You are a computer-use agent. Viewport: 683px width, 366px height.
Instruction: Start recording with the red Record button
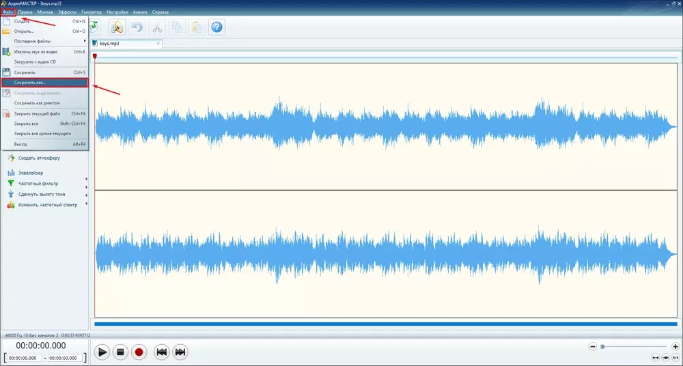[x=139, y=352]
